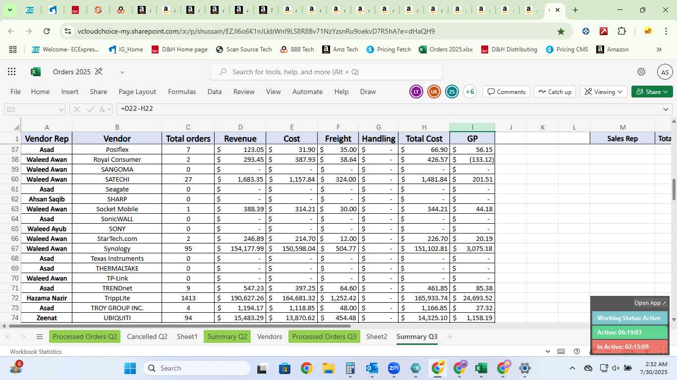
Task: Click the Catch up button
Action: [555, 92]
